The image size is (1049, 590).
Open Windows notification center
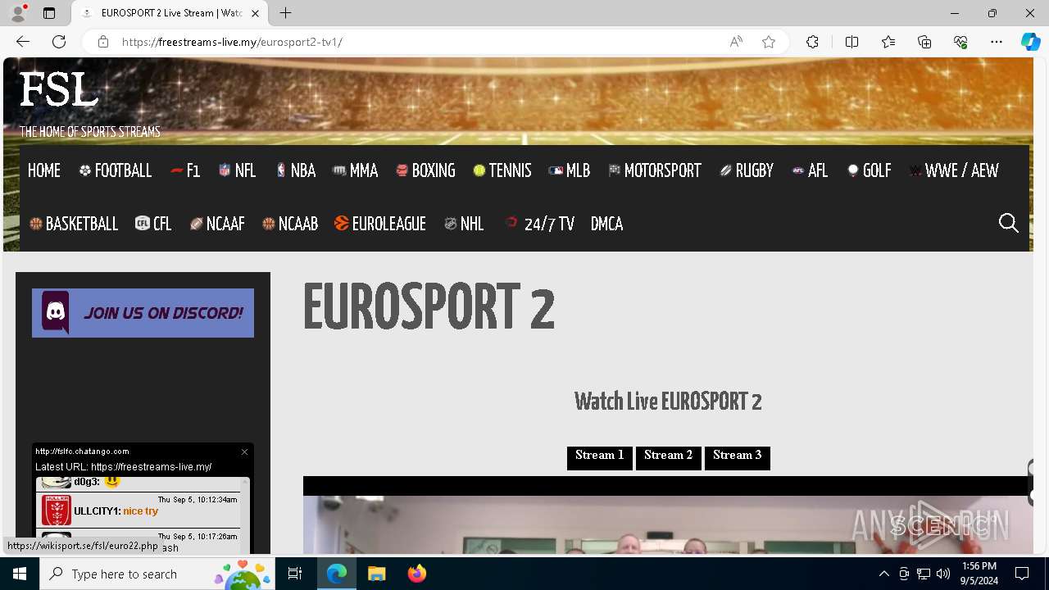tap(1022, 574)
